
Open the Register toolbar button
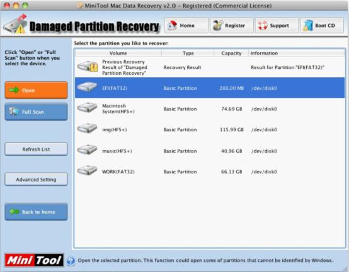(x=232, y=26)
